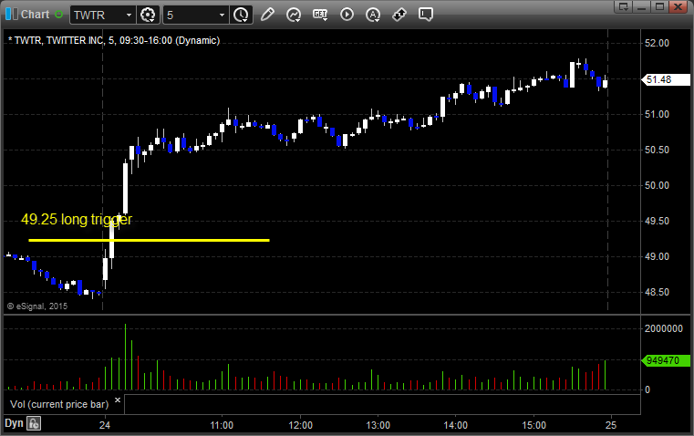The width and height of the screenshot is (694, 436).
Task: Click the 2000000 volume axis label
Action: tap(664, 328)
